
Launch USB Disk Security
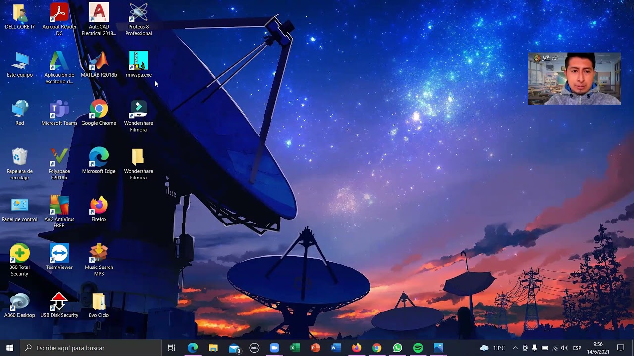click(59, 305)
